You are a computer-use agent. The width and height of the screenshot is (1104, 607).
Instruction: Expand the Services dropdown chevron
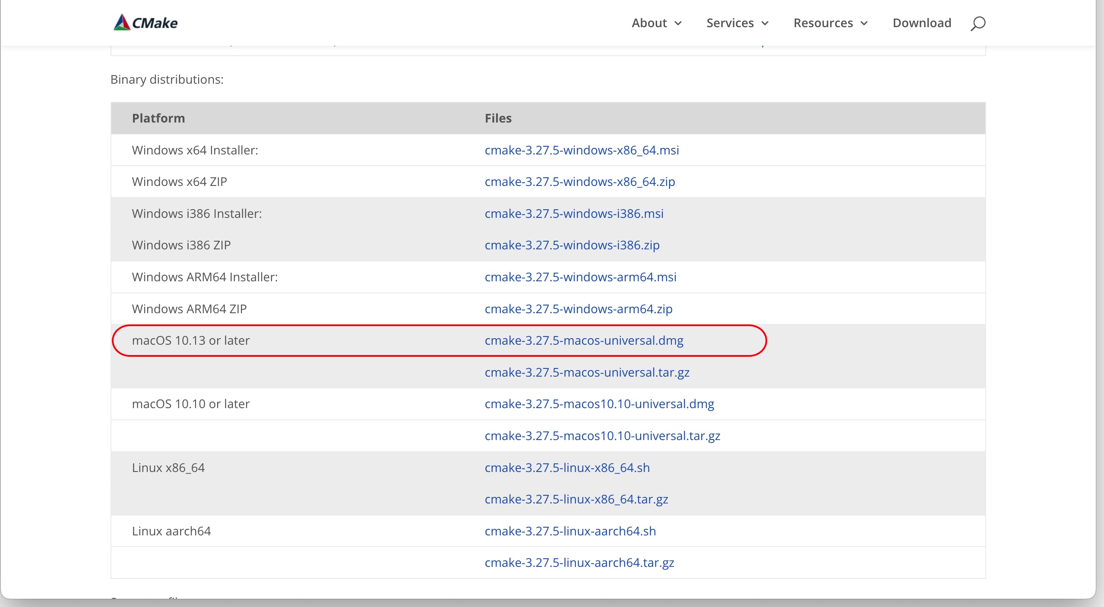[x=765, y=23]
